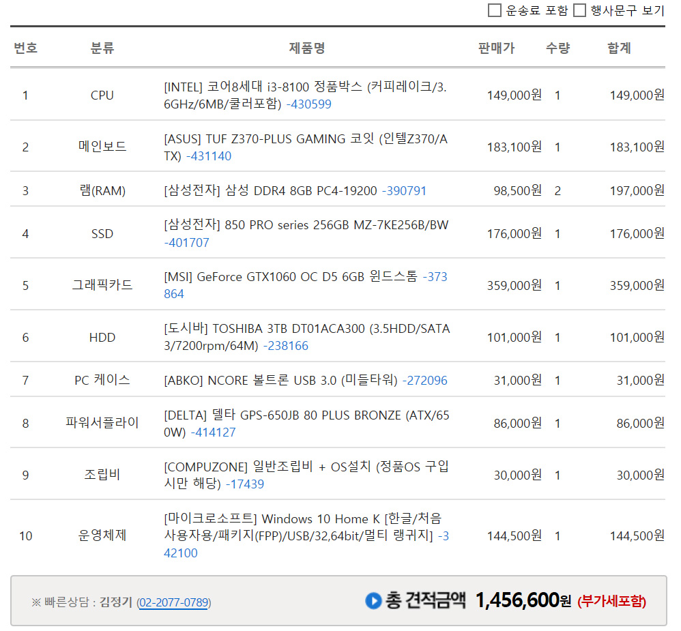
Task: Click the TOSHIBA 3TB DT01ACA300 product name
Action: pos(306,337)
